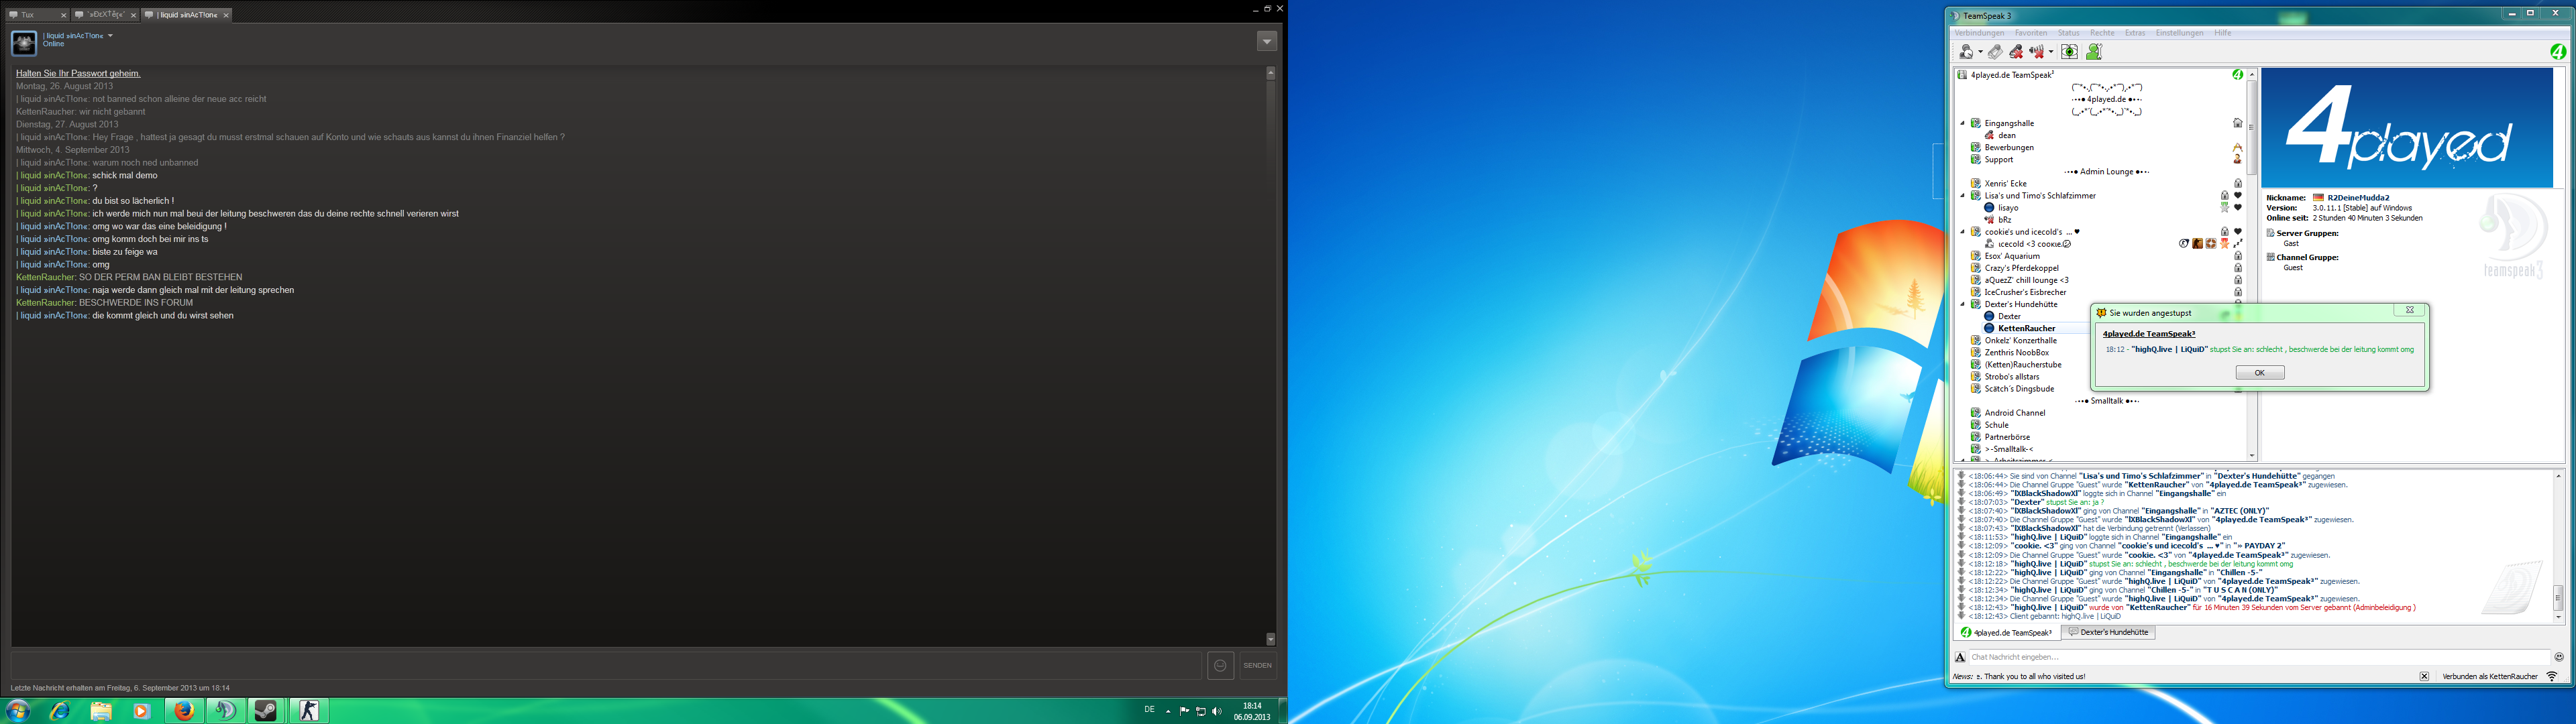The image size is (2576, 724).
Task: Collapse cookie's und icecold's channel
Action: (1962, 232)
